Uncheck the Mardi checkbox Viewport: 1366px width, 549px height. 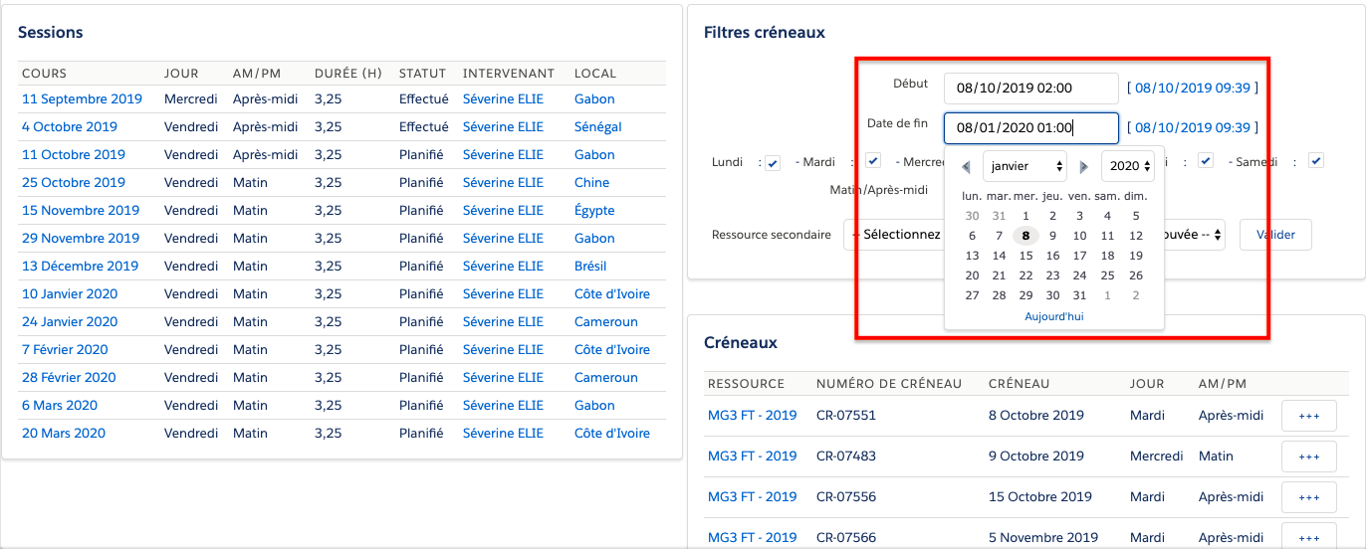coord(873,161)
